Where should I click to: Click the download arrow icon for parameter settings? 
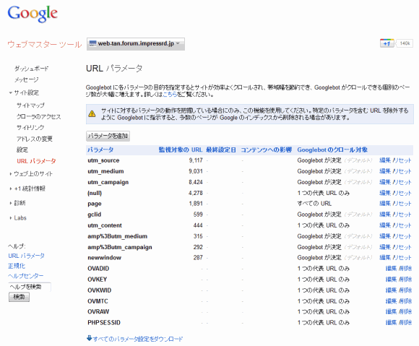click(89, 338)
